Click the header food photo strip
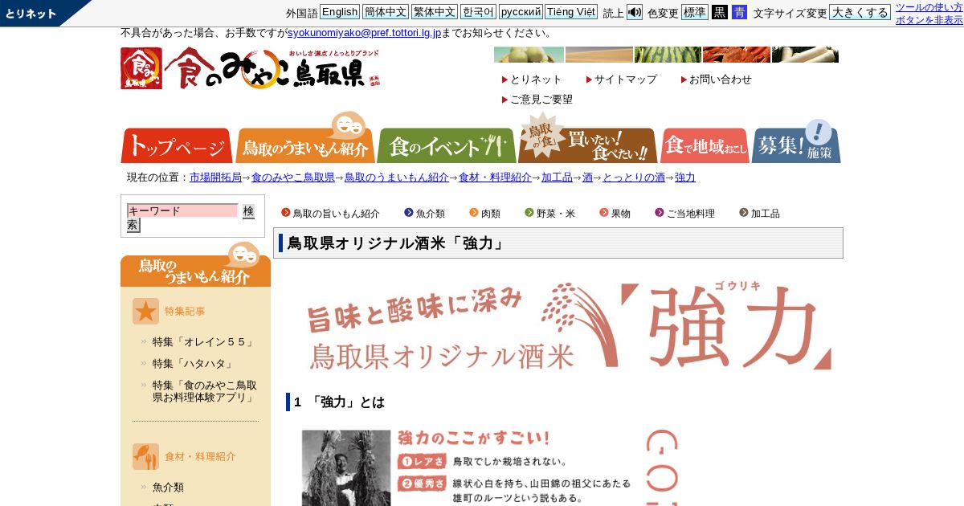The height and width of the screenshot is (506, 964). [666, 55]
